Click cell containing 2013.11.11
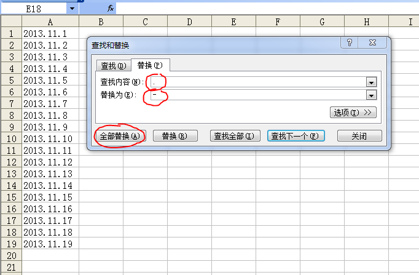 [50, 150]
